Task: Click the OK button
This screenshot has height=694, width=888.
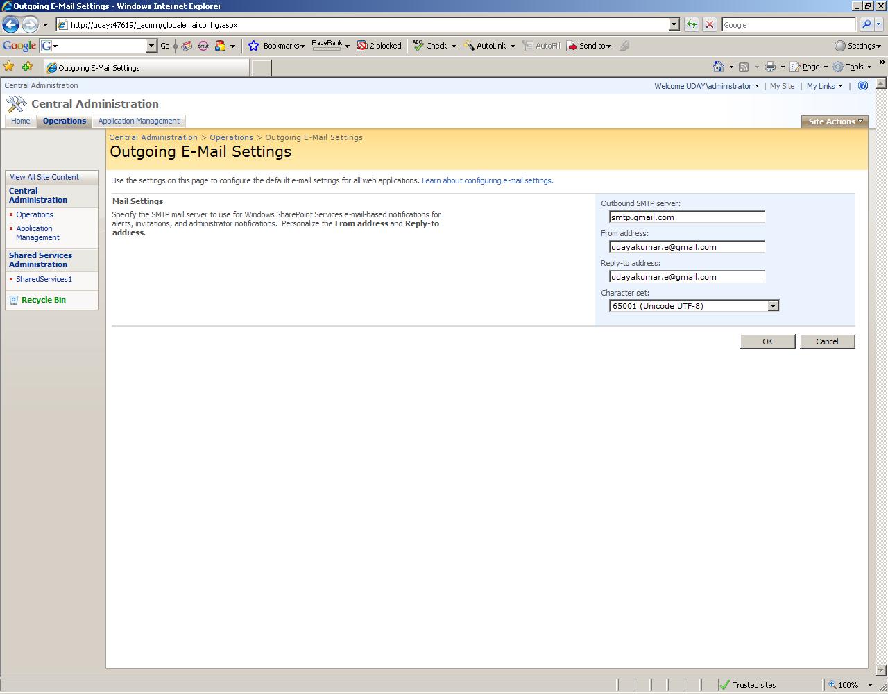Action: (767, 341)
